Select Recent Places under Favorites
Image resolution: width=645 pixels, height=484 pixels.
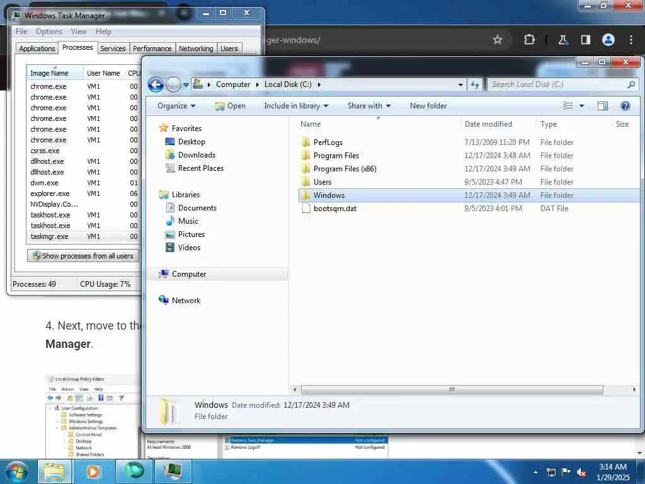coord(201,168)
